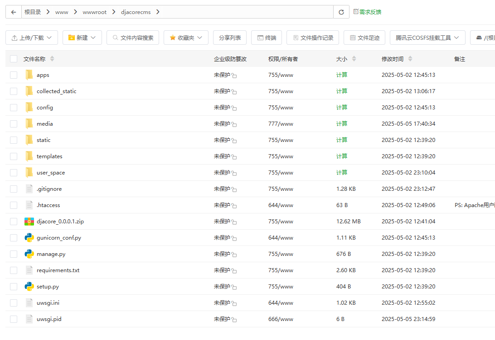
Task: Click the refresh icon beside path bar
Action: (x=341, y=12)
